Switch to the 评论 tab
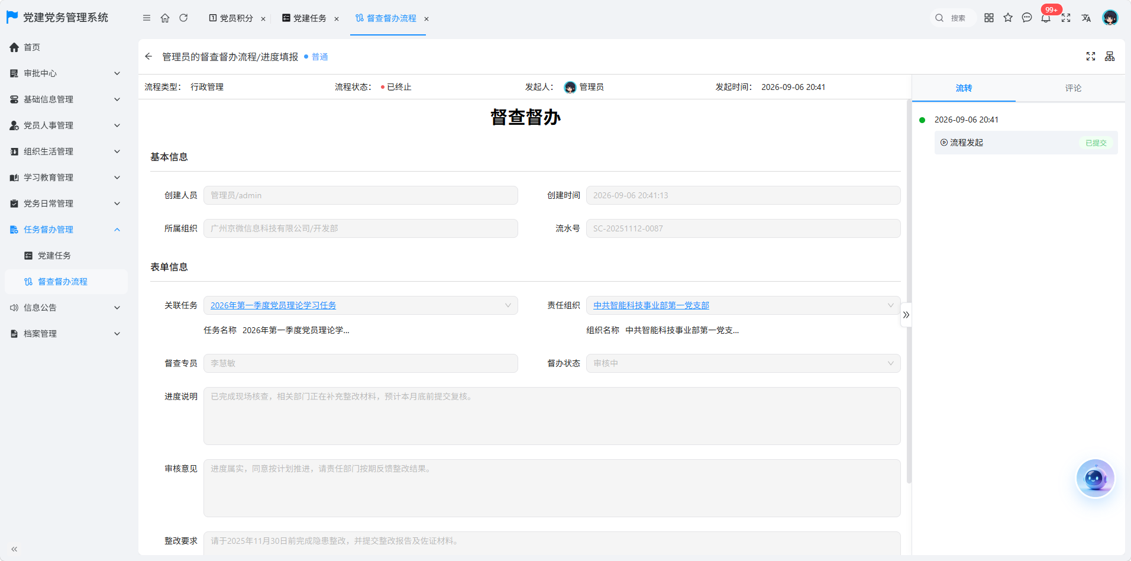 click(1073, 88)
